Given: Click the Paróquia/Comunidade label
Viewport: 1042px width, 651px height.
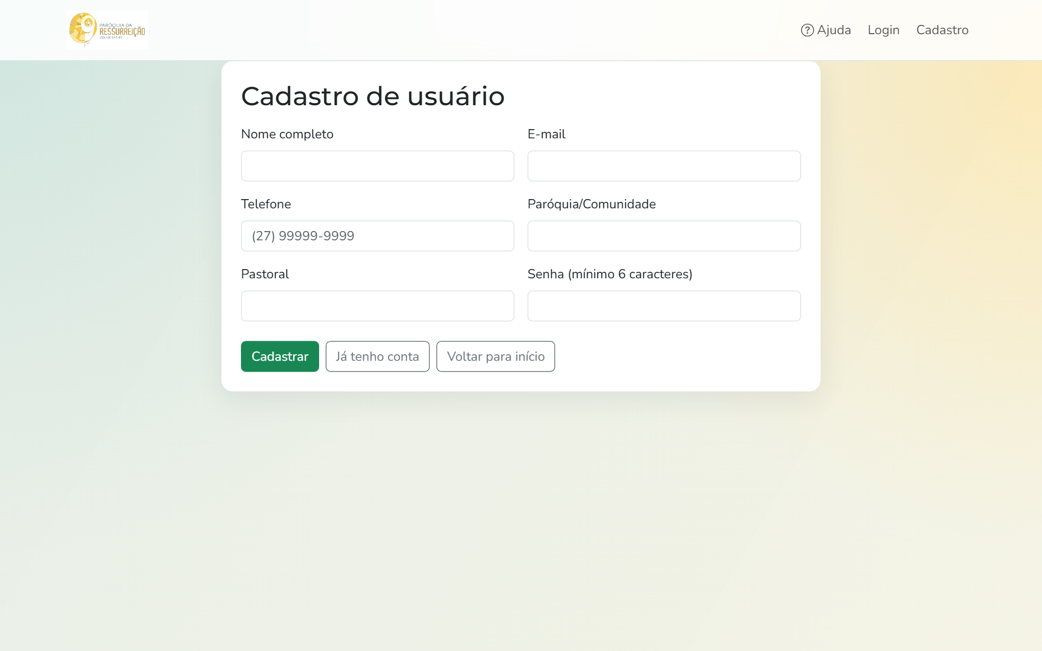Looking at the screenshot, I should 592,204.
